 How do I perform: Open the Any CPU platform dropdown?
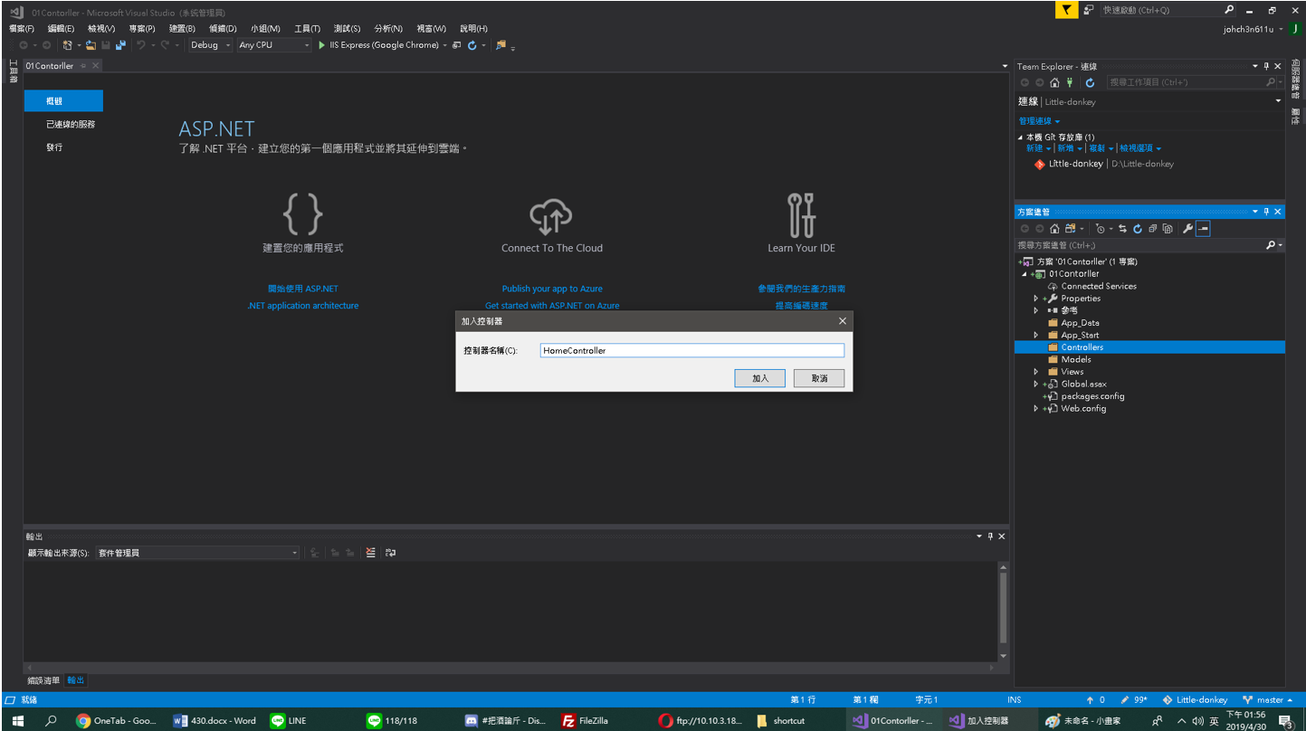[x=274, y=45]
